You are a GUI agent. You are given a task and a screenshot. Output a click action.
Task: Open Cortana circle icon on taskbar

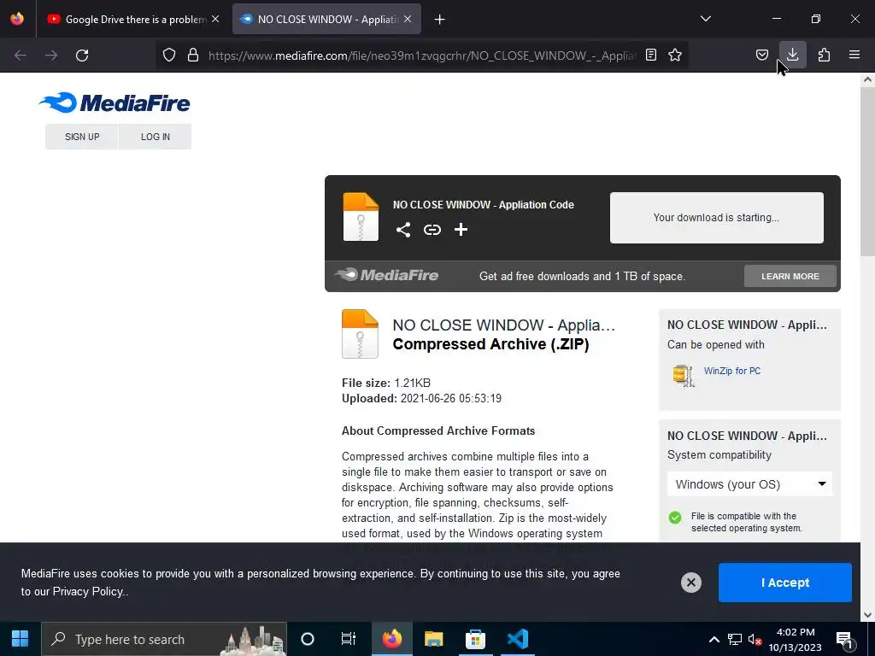click(x=308, y=639)
